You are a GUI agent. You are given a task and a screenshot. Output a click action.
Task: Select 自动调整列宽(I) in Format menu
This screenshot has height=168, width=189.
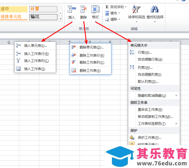click(x=154, y=75)
